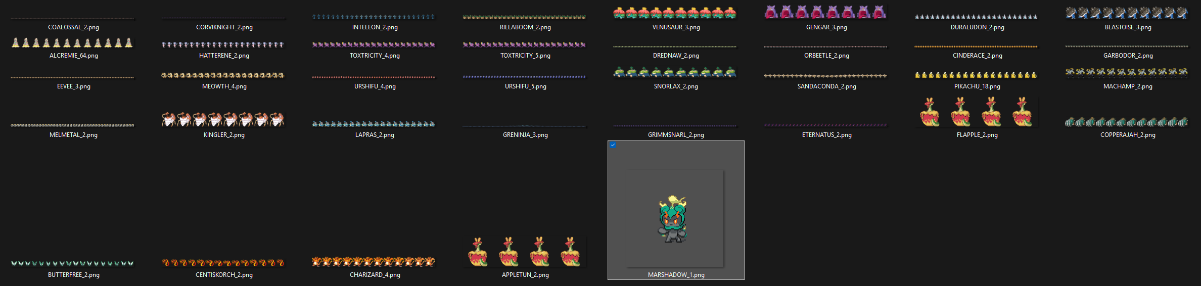Uncheck the MARSHADOW_1.png selection checkbox

coord(613,146)
